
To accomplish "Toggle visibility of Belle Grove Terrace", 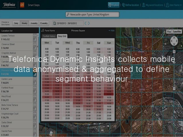I will click(35, 105).
